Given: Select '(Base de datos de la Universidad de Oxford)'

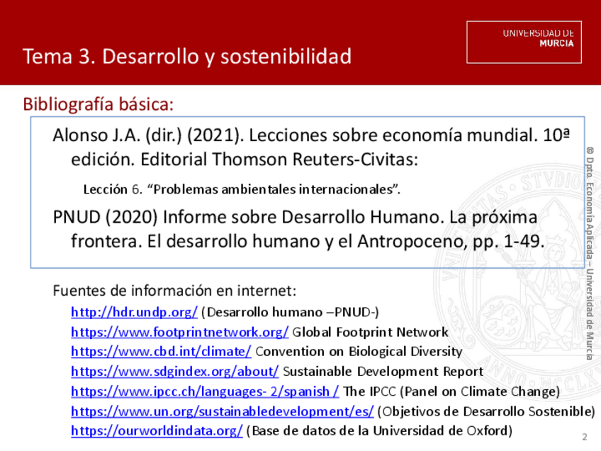Looking at the screenshot, I should point(379,431).
